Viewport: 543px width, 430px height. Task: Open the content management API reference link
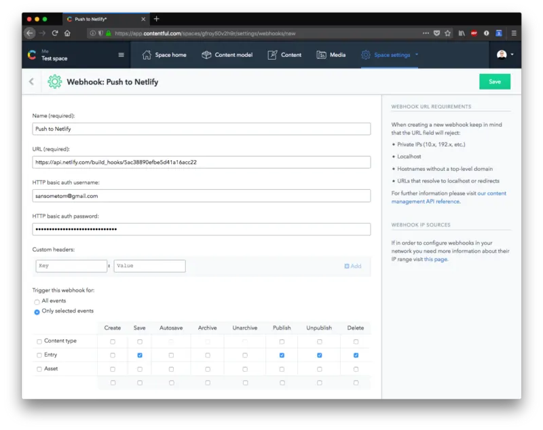[x=449, y=197]
